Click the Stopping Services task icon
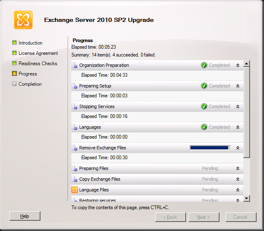This screenshot has height=231, width=264. click(75, 106)
